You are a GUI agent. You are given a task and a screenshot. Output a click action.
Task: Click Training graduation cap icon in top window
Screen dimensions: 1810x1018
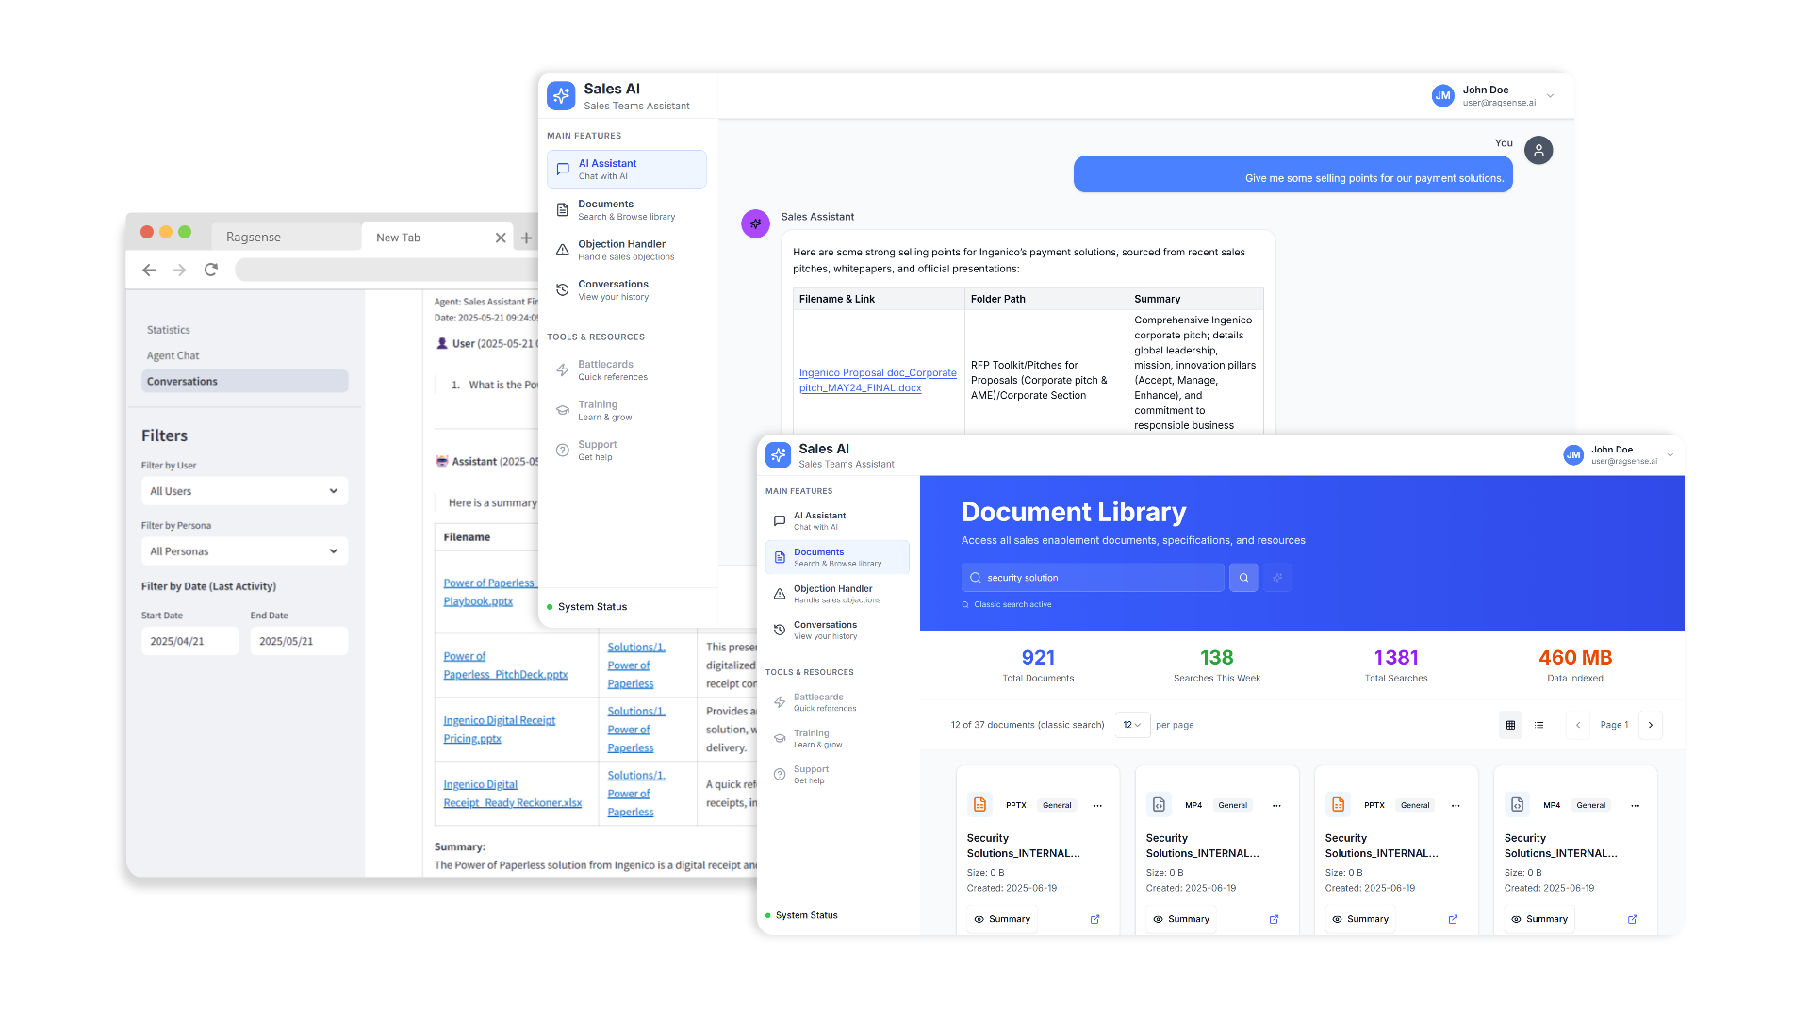pos(562,411)
